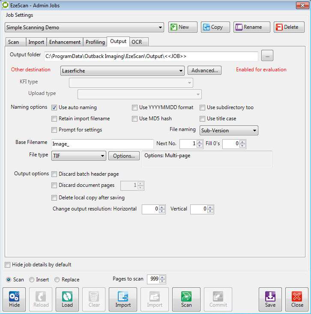
Task: Click the Base Filename text field
Action: coord(102,144)
